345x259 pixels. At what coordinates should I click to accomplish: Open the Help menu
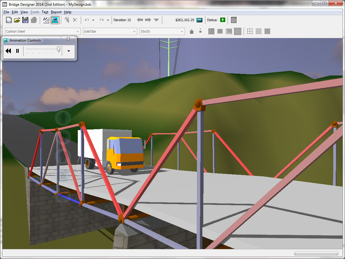[68, 12]
